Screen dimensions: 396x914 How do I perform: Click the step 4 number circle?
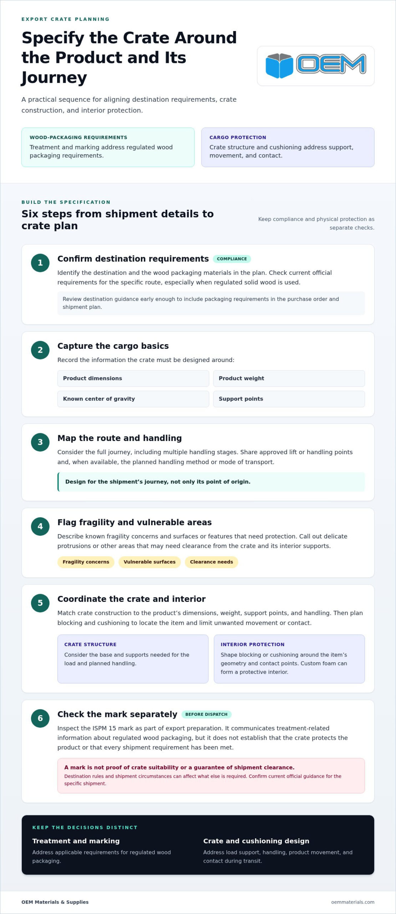[x=40, y=526]
